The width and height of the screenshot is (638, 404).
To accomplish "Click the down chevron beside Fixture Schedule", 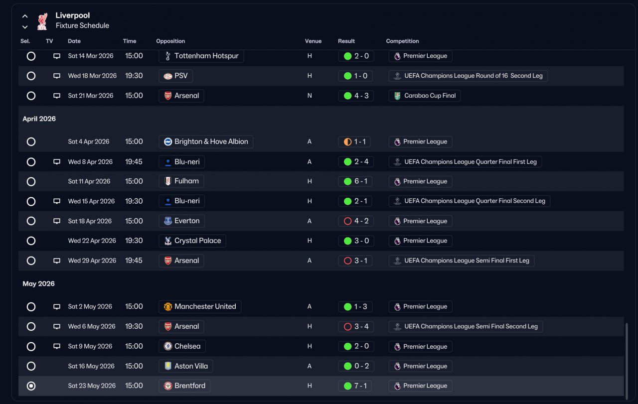I will click(x=25, y=27).
